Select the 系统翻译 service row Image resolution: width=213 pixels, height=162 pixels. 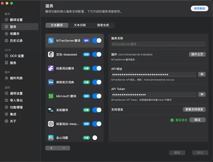[x=75, y=110]
